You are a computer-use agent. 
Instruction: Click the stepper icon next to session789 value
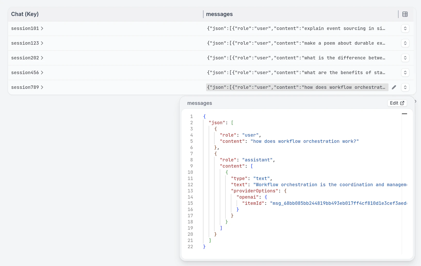(x=405, y=87)
